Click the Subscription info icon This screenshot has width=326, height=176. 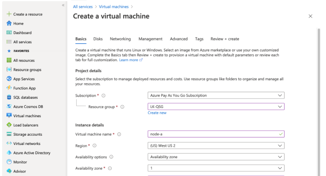[x=103, y=96]
